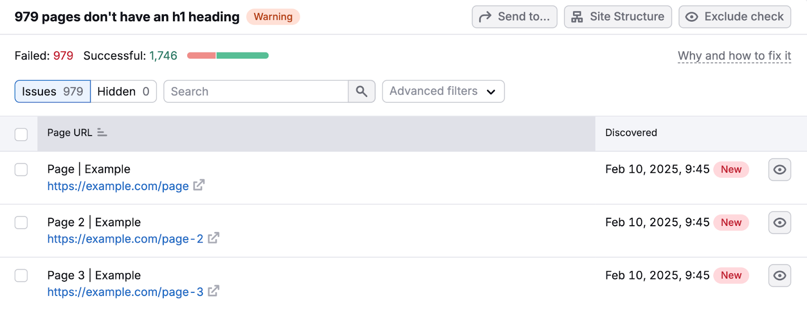Preview the first Page row with its eye icon
This screenshot has height=309, width=807.
pyautogui.click(x=779, y=169)
